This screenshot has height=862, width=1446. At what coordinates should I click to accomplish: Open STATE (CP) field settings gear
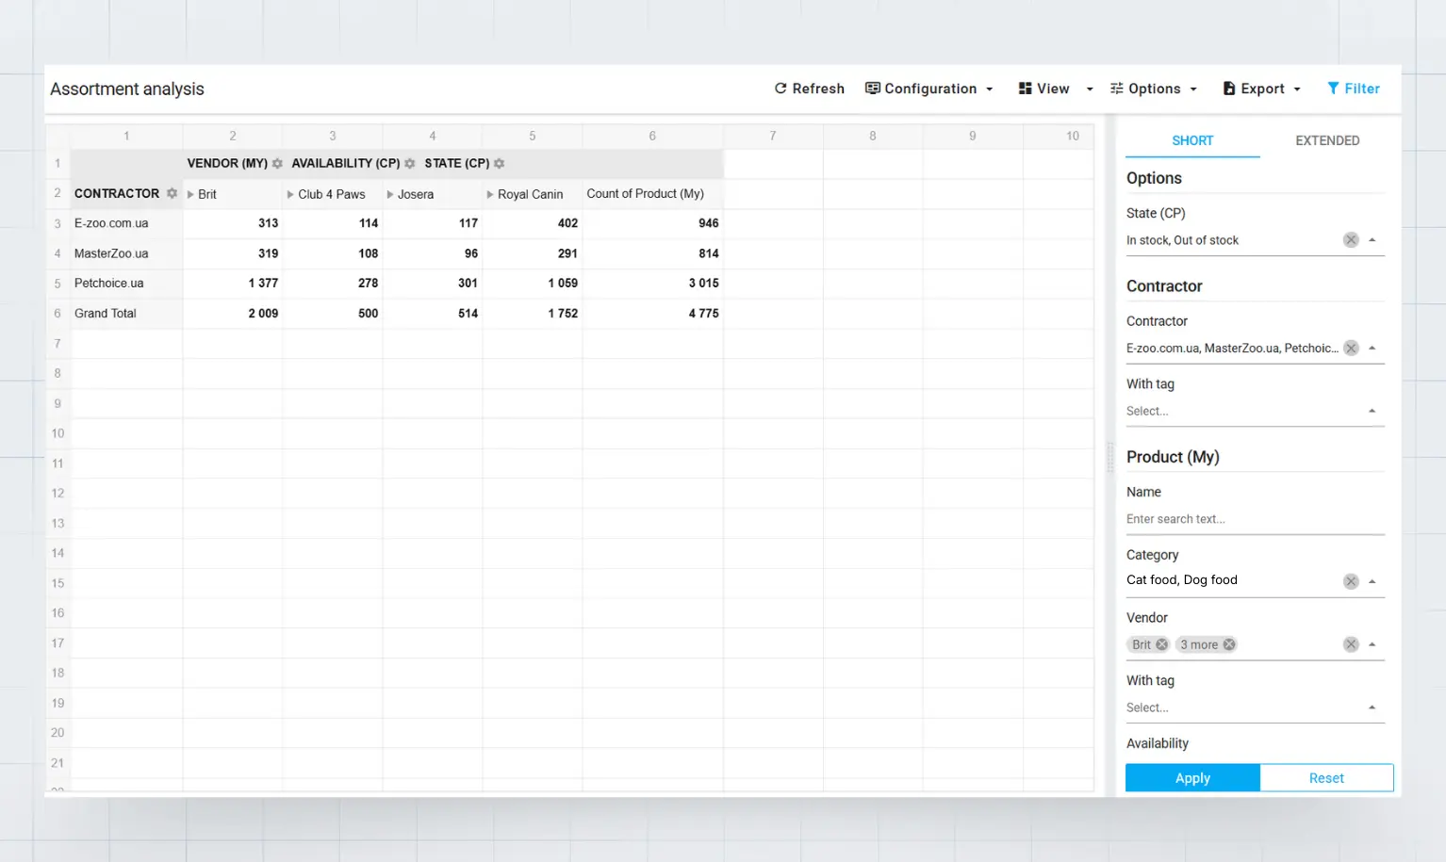click(x=500, y=164)
